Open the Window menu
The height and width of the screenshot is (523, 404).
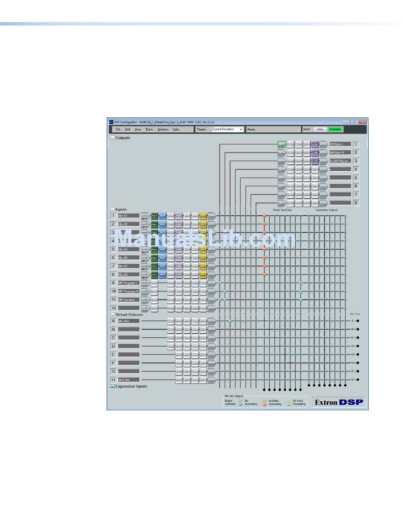coord(163,129)
